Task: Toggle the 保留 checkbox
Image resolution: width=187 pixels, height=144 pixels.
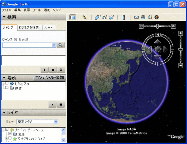Action: pos(7,87)
